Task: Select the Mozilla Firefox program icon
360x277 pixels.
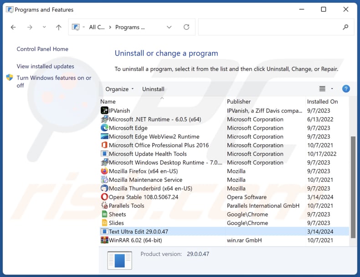Action: [x=104, y=171]
